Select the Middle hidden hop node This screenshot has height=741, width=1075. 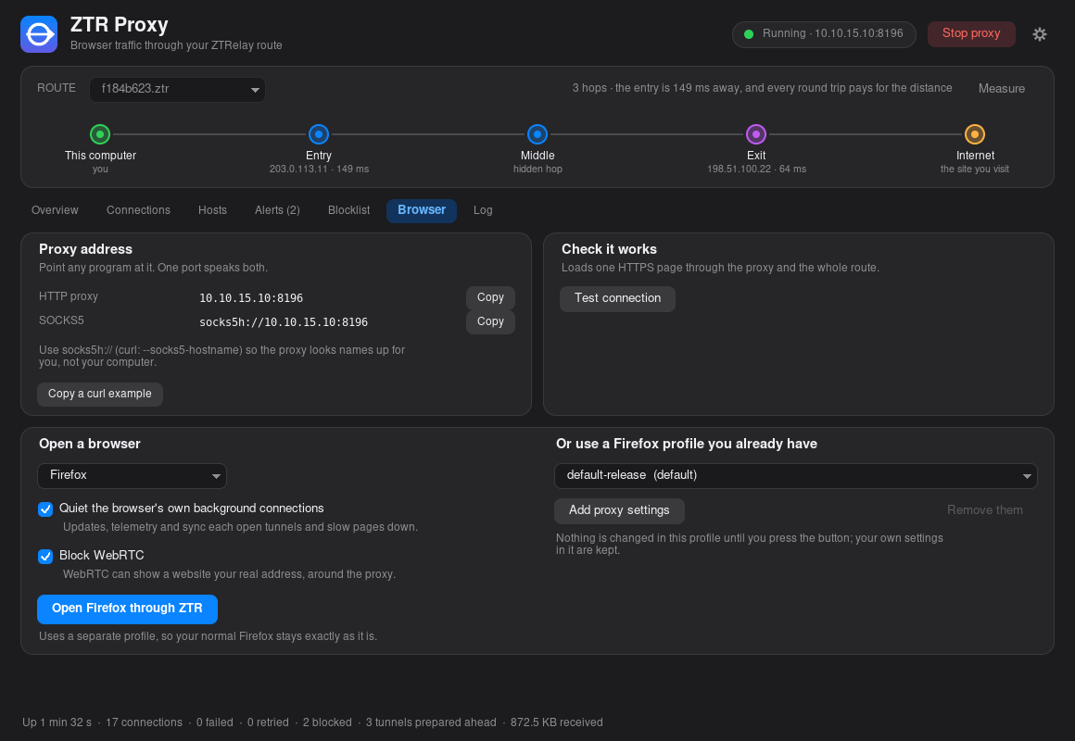coord(537,134)
